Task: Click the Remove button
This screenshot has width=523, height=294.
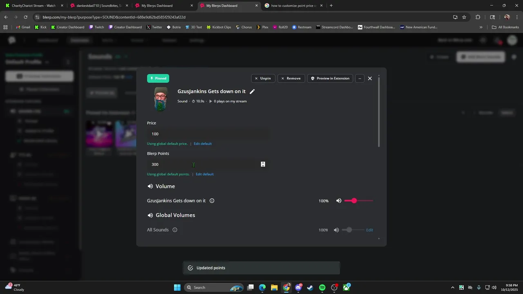Action: coord(291,78)
